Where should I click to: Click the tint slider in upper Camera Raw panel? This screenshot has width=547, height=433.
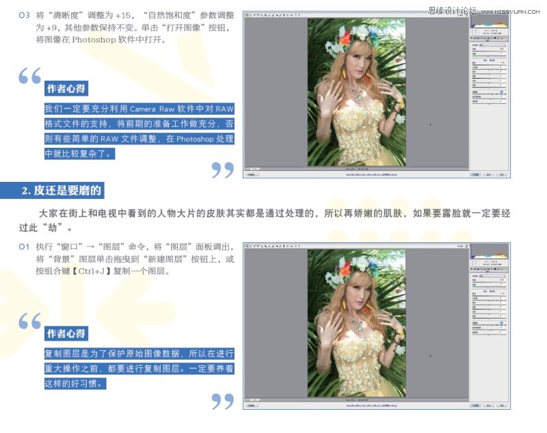[x=489, y=56]
